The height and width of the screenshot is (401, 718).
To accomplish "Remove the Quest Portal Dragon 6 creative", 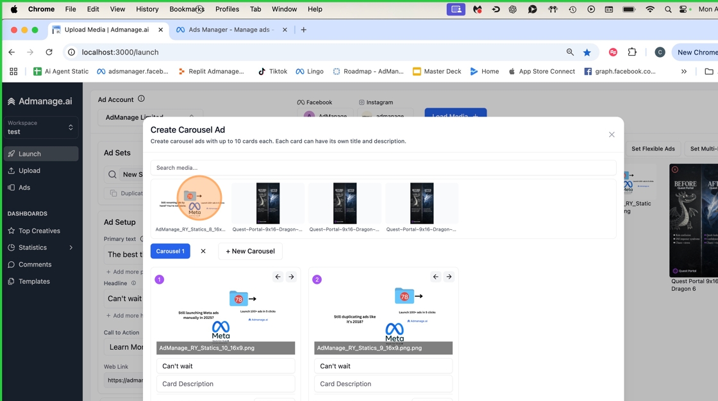I will tap(675, 169).
